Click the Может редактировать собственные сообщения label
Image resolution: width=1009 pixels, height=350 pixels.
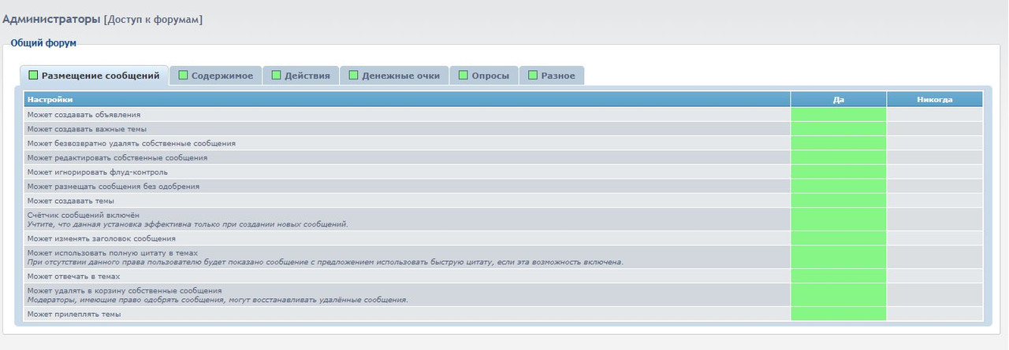coord(117,157)
